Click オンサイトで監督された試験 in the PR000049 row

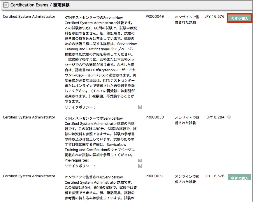(x=187, y=20)
